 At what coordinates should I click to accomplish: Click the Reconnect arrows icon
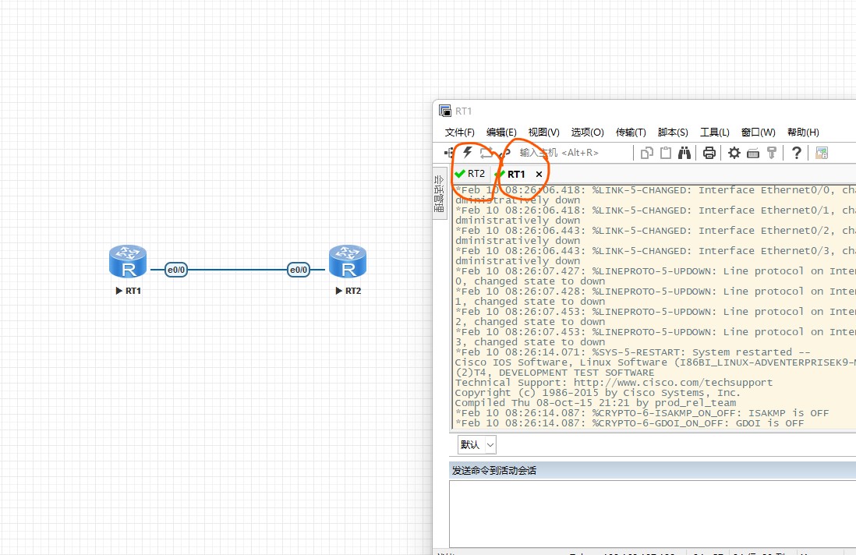coord(486,153)
